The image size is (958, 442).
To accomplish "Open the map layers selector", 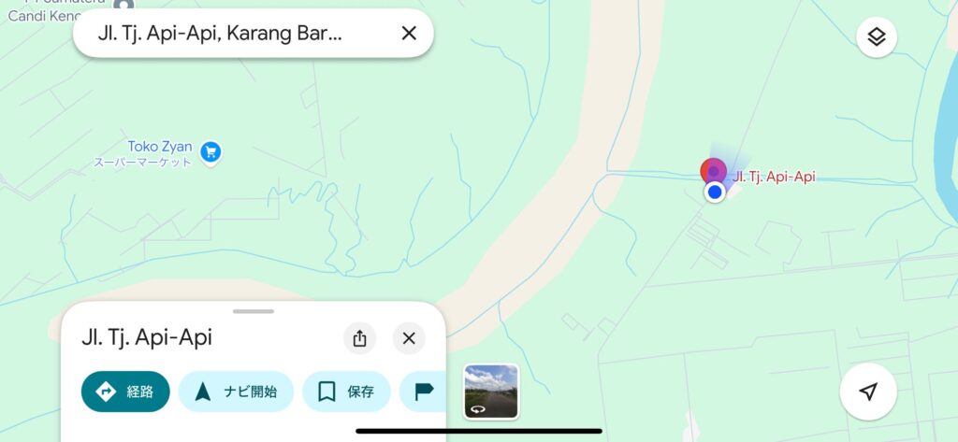I will 877,37.
